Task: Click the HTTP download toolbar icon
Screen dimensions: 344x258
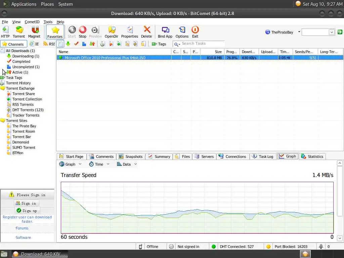Action: pos(5,32)
